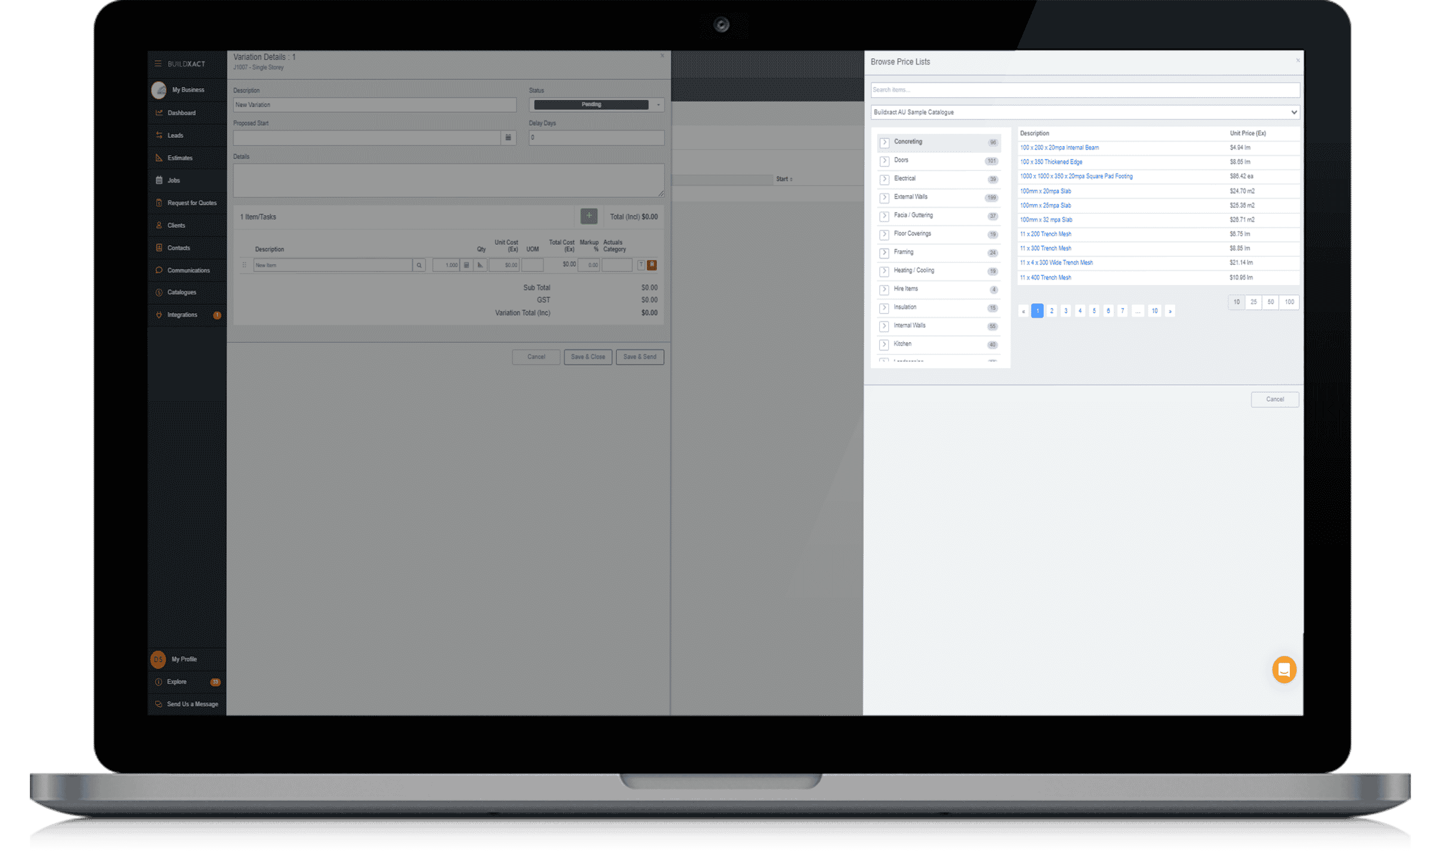Click the hamburger menu next to Buildxact

coord(157,64)
